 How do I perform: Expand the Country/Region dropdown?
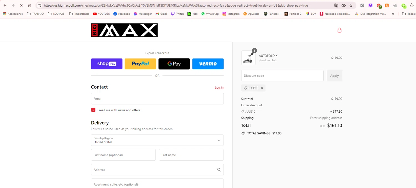pyautogui.click(x=157, y=140)
